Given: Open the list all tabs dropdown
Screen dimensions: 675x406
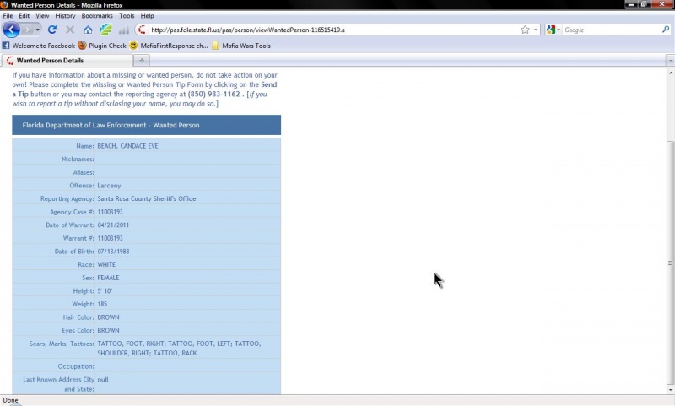Looking at the screenshot, I should tap(670, 61).
